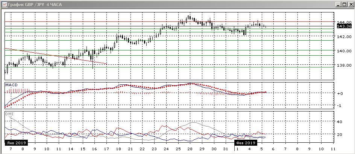Click date label 7 at the time axis start
Screen dimensions: 355x154
(x=11, y=149)
